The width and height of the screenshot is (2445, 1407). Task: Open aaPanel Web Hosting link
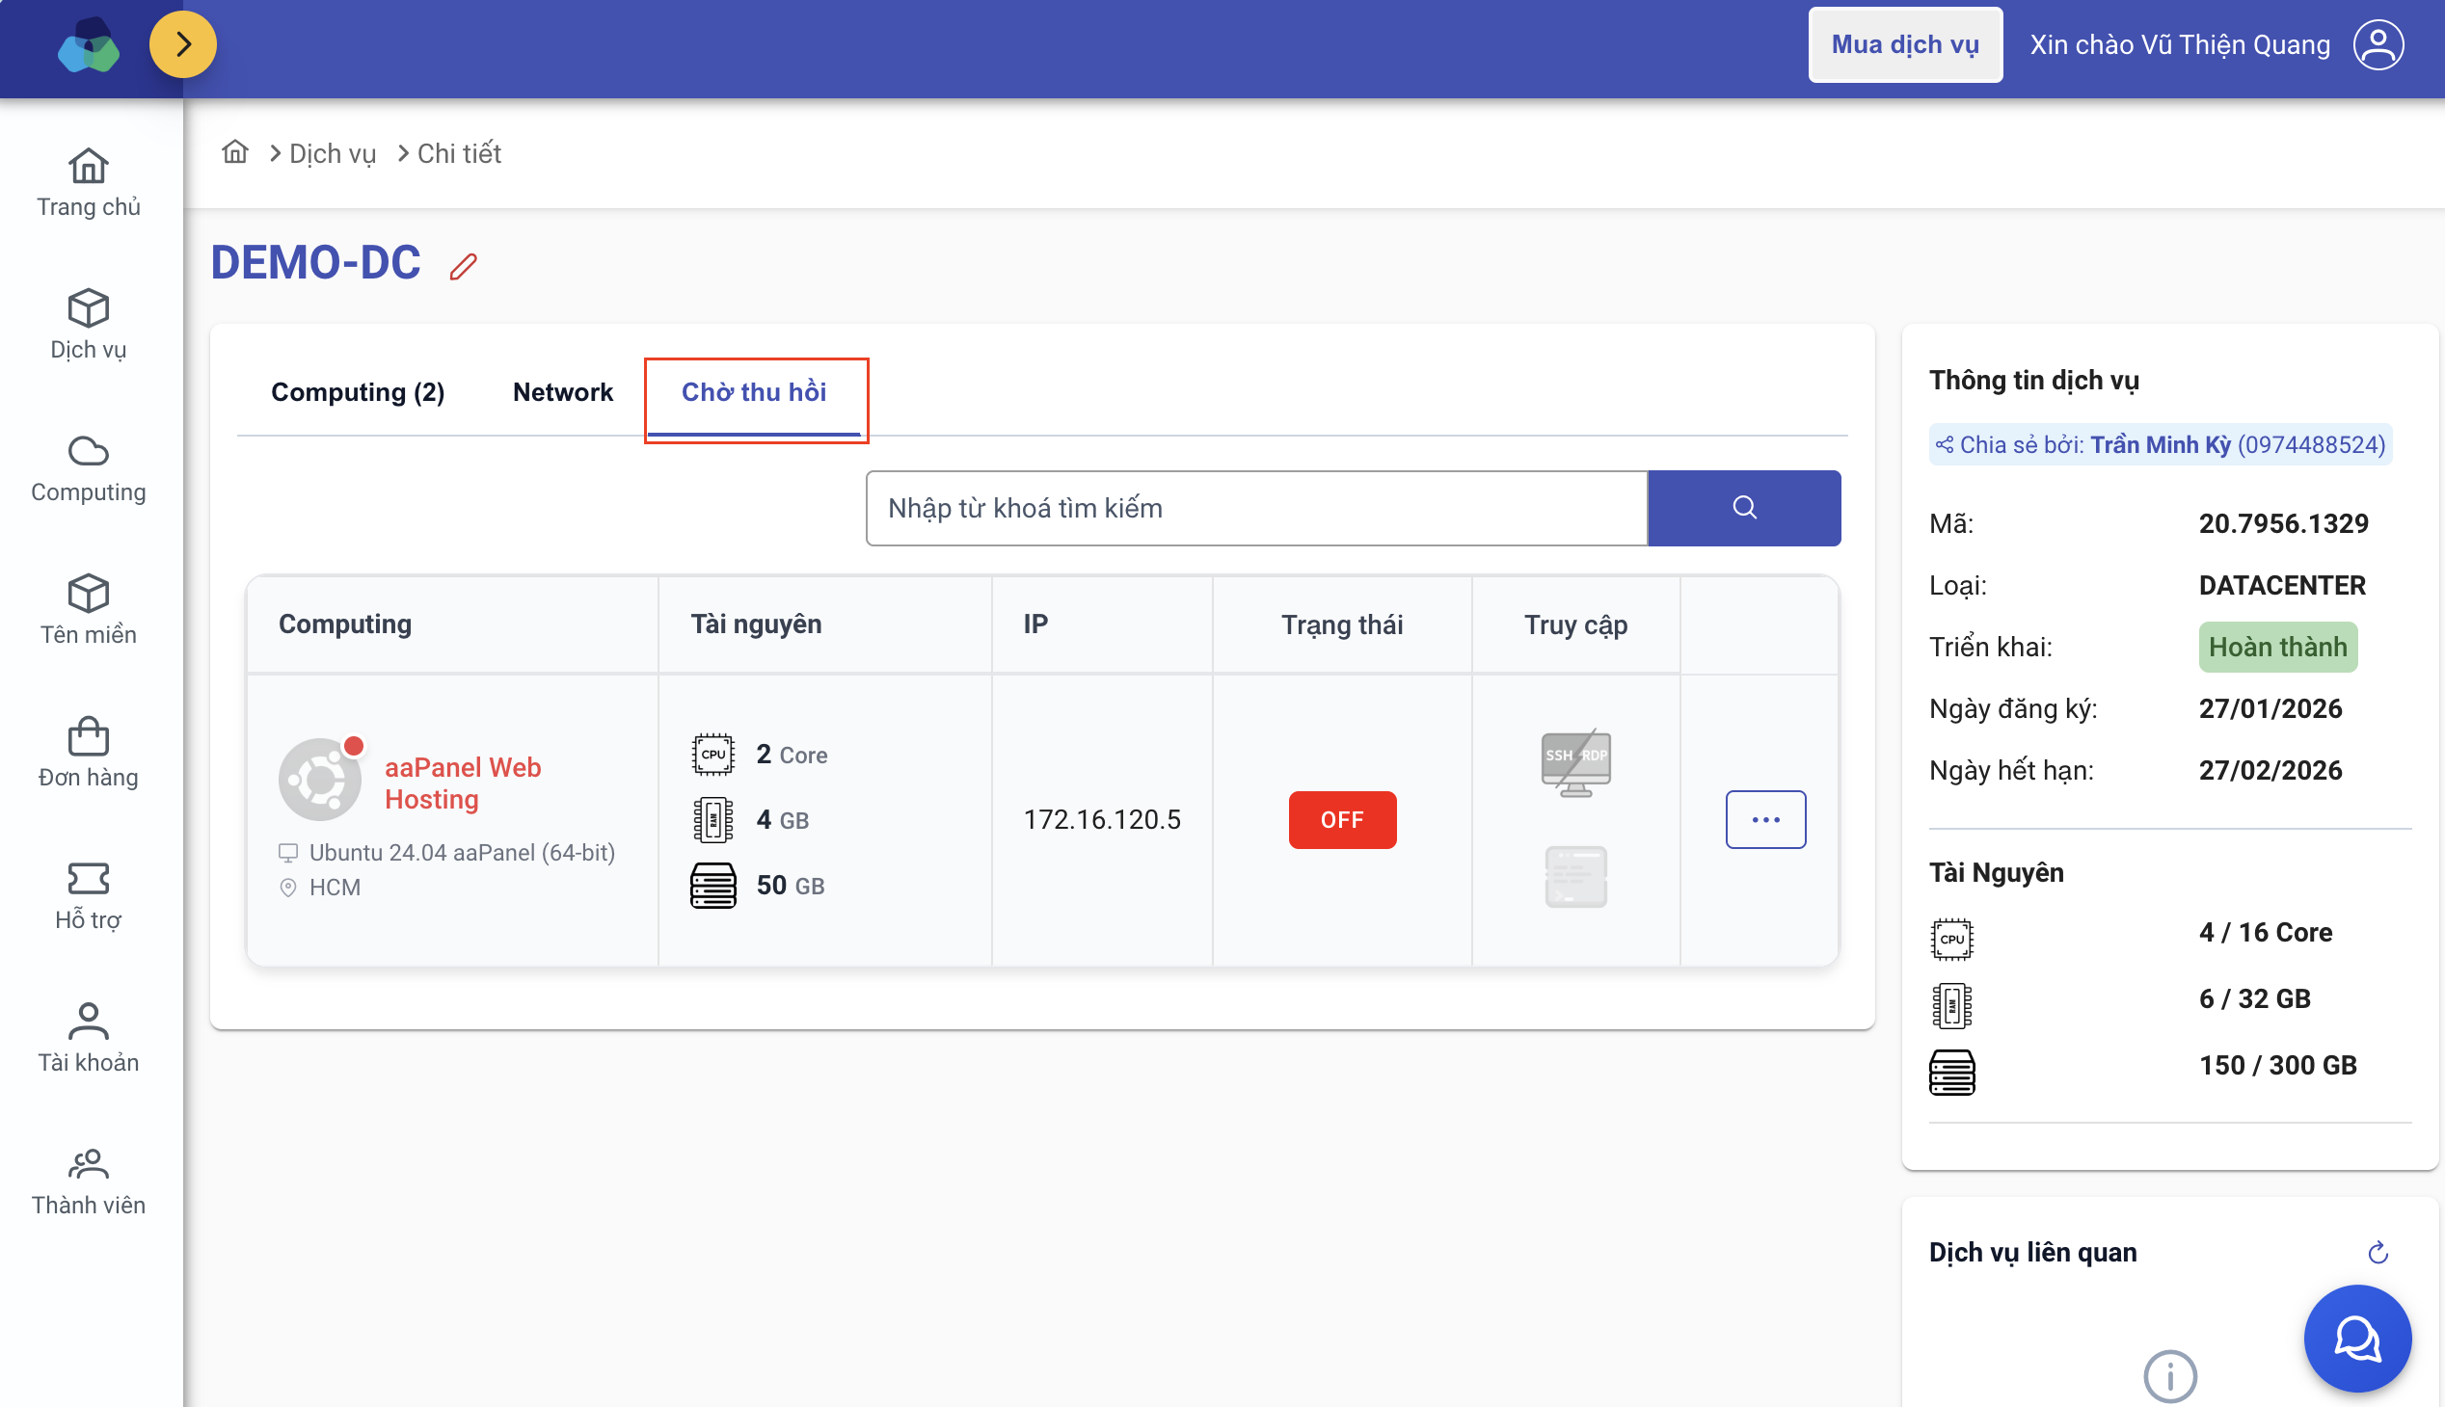462,783
